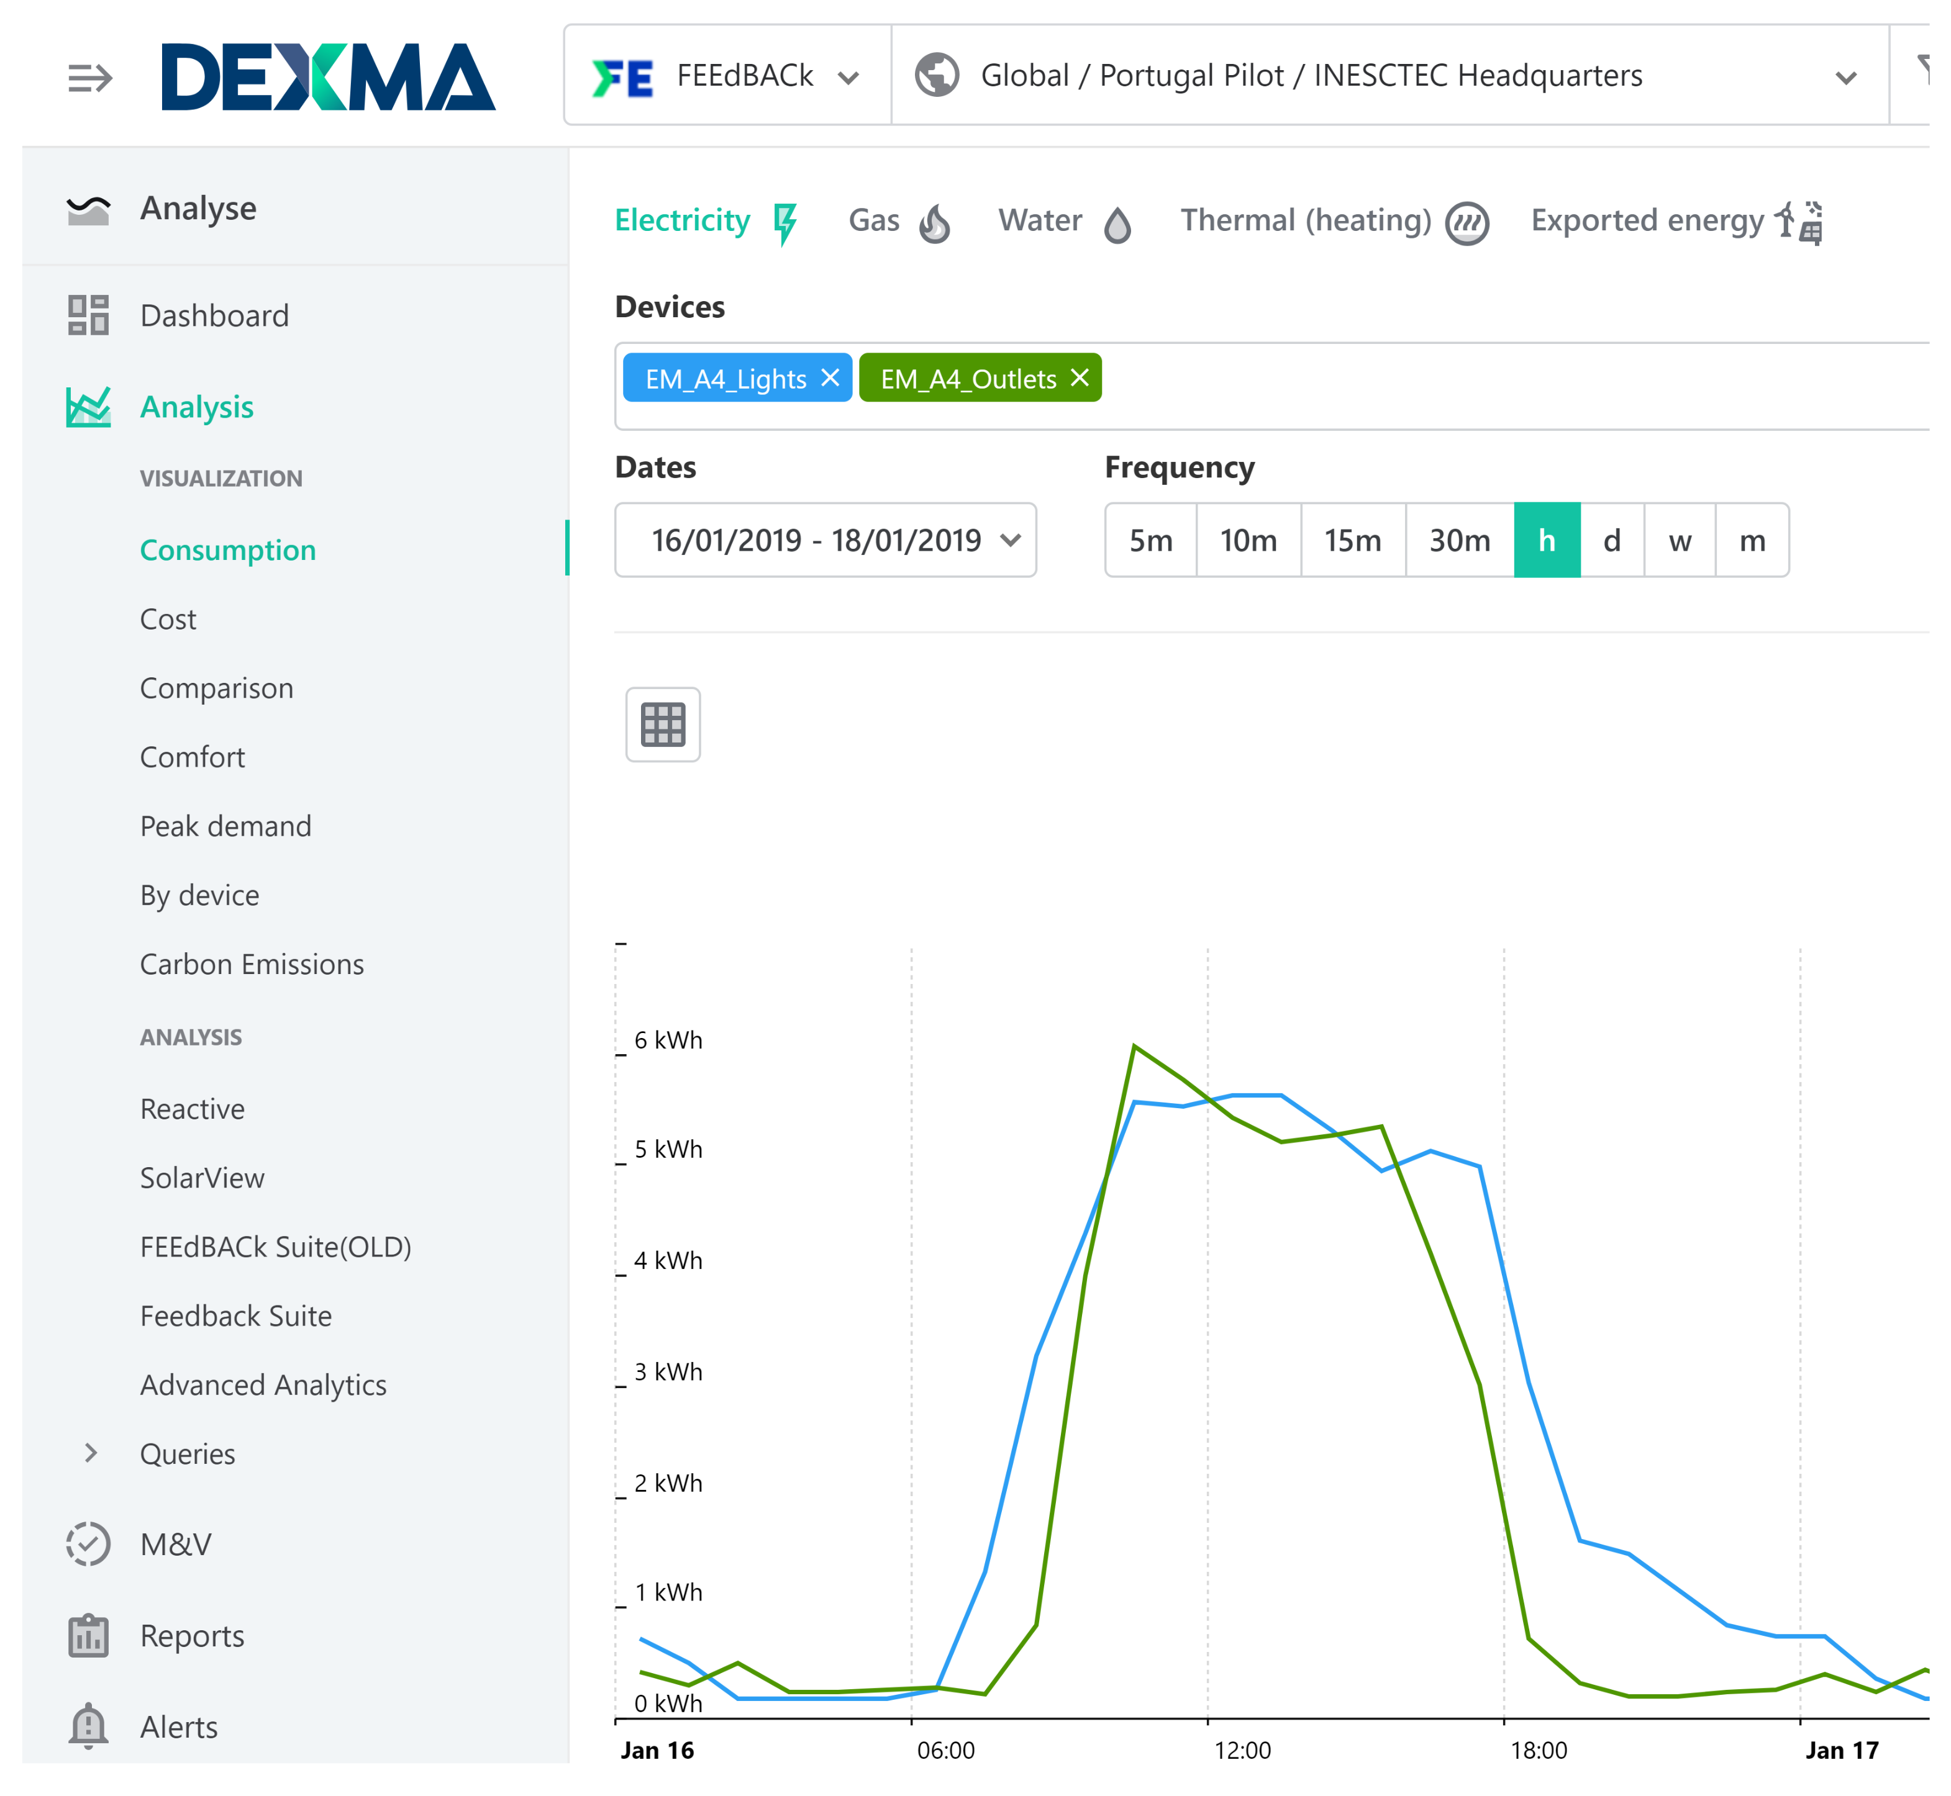Screen dimensions: 1951x1796
Task: Open the Carbon Emissions view
Action: click(252, 964)
